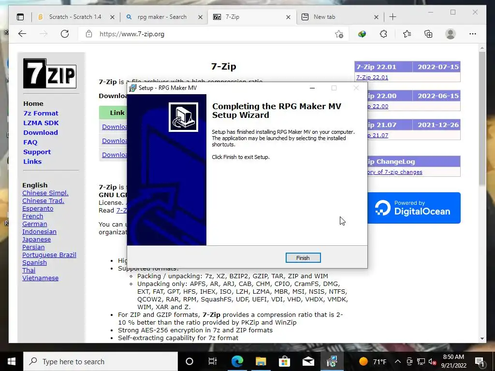The width and height of the screenshot is (495, 371).
Task: Switch language to Indonesian
Action: tap(39, 231)
